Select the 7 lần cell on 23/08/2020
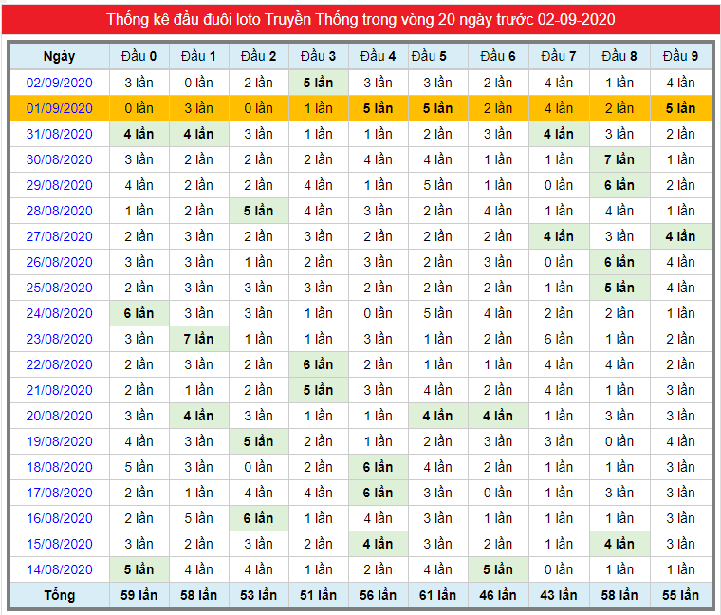 pos(198,339)
